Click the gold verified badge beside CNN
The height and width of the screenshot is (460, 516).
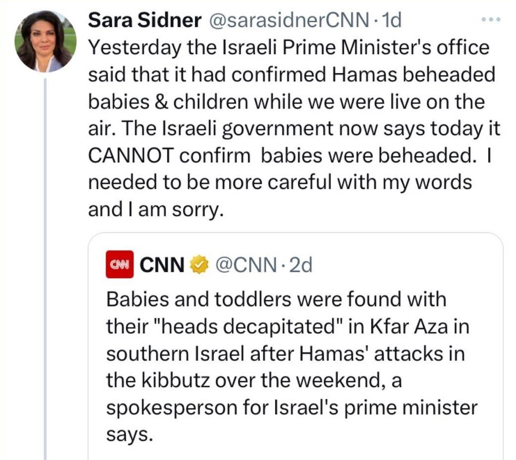pyautogui.click(x=198, y=265)
